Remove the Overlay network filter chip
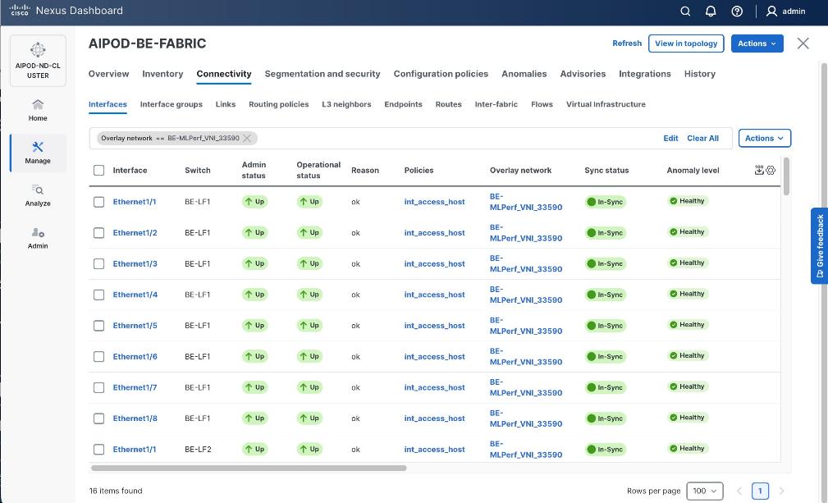The image size is (828, 503). click(247, 138)
